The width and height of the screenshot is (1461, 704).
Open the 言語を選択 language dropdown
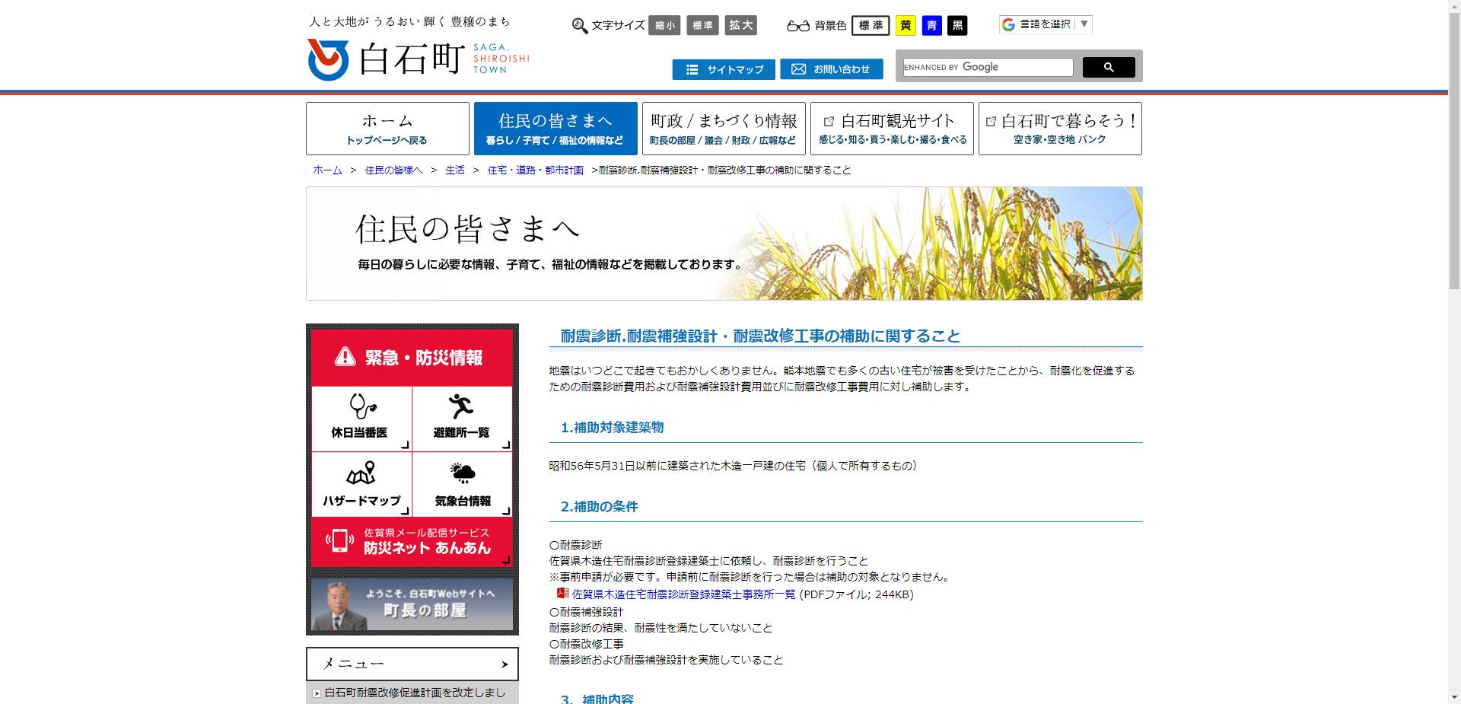tap(1046, 24)
